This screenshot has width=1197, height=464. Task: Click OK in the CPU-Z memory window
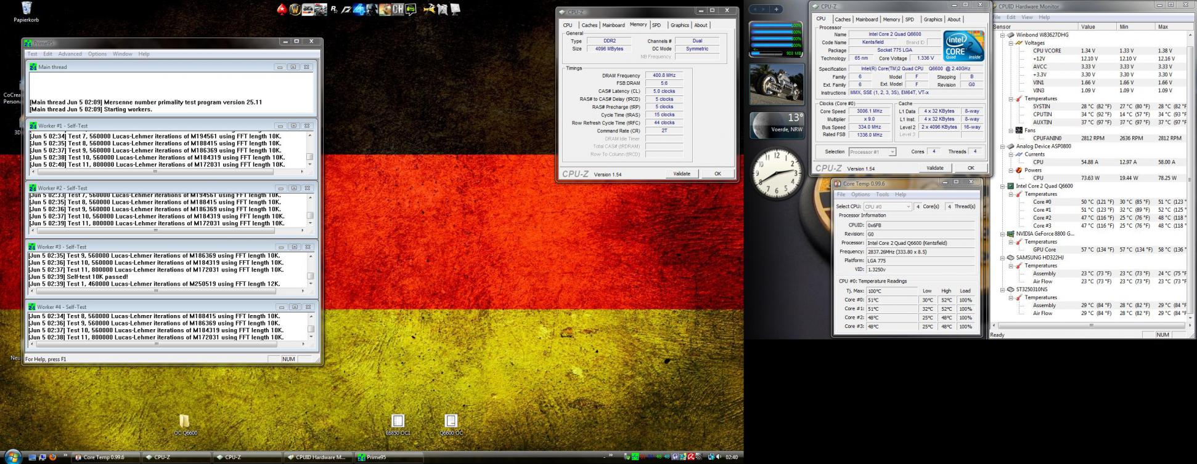(x=717, y=174)
